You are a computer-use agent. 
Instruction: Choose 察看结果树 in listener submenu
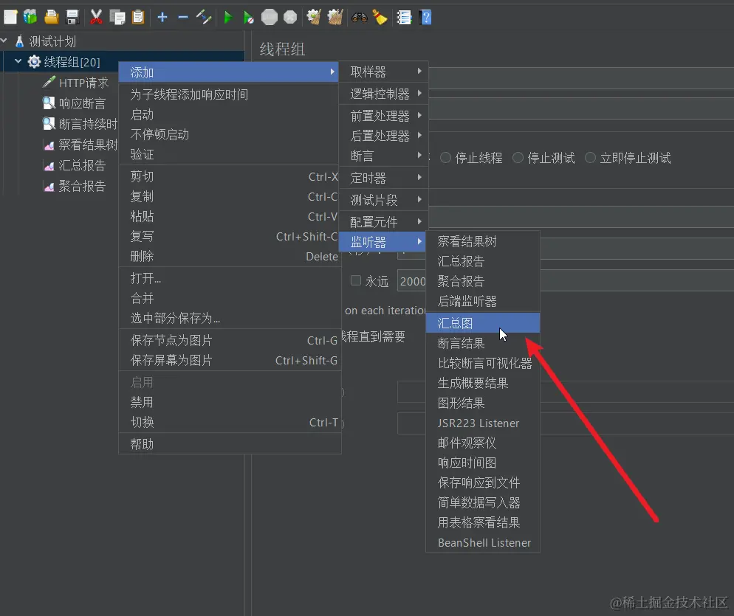tap(483, 241)
